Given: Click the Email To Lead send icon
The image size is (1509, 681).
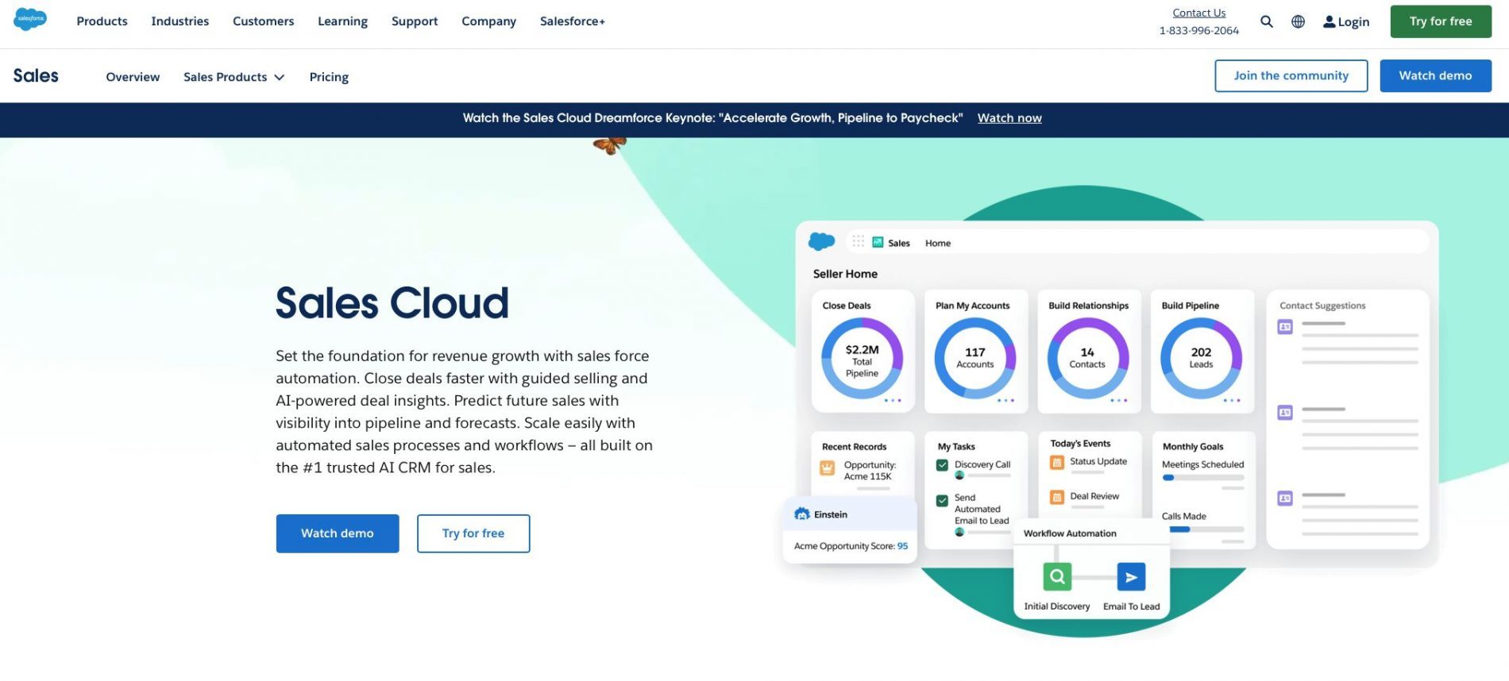Looking at the screenshot, I should [1131, 576].
